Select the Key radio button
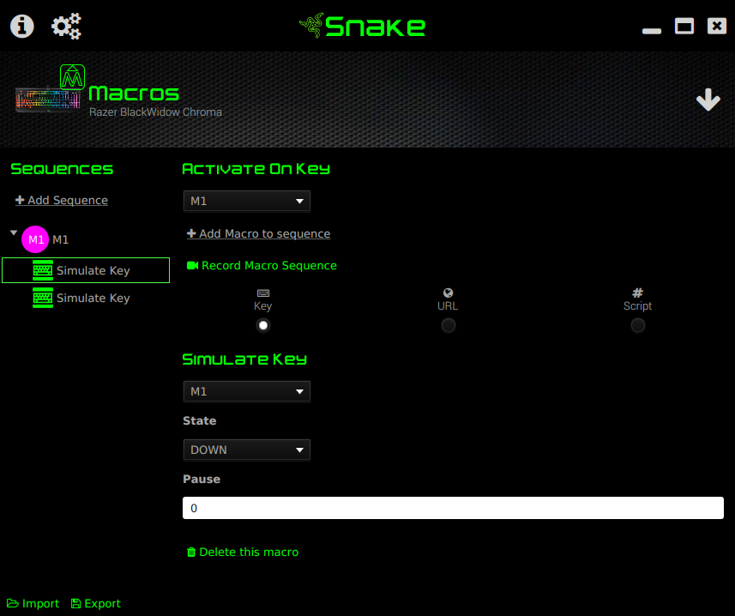Screen dimensions: 735x616 [263, 325]
